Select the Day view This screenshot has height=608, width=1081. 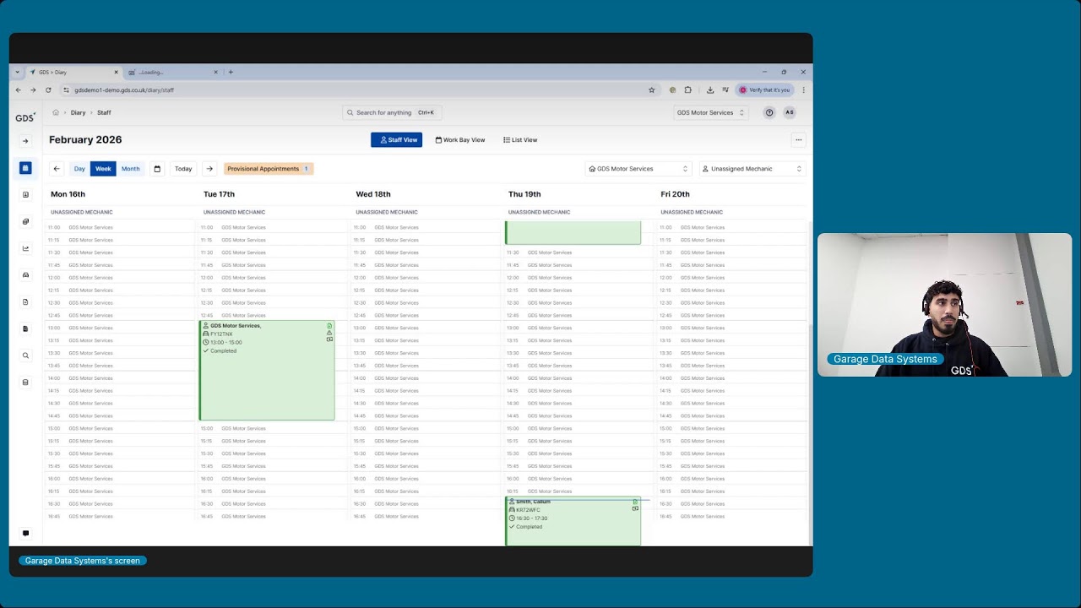pyautogui.click(x=79, y=169)
